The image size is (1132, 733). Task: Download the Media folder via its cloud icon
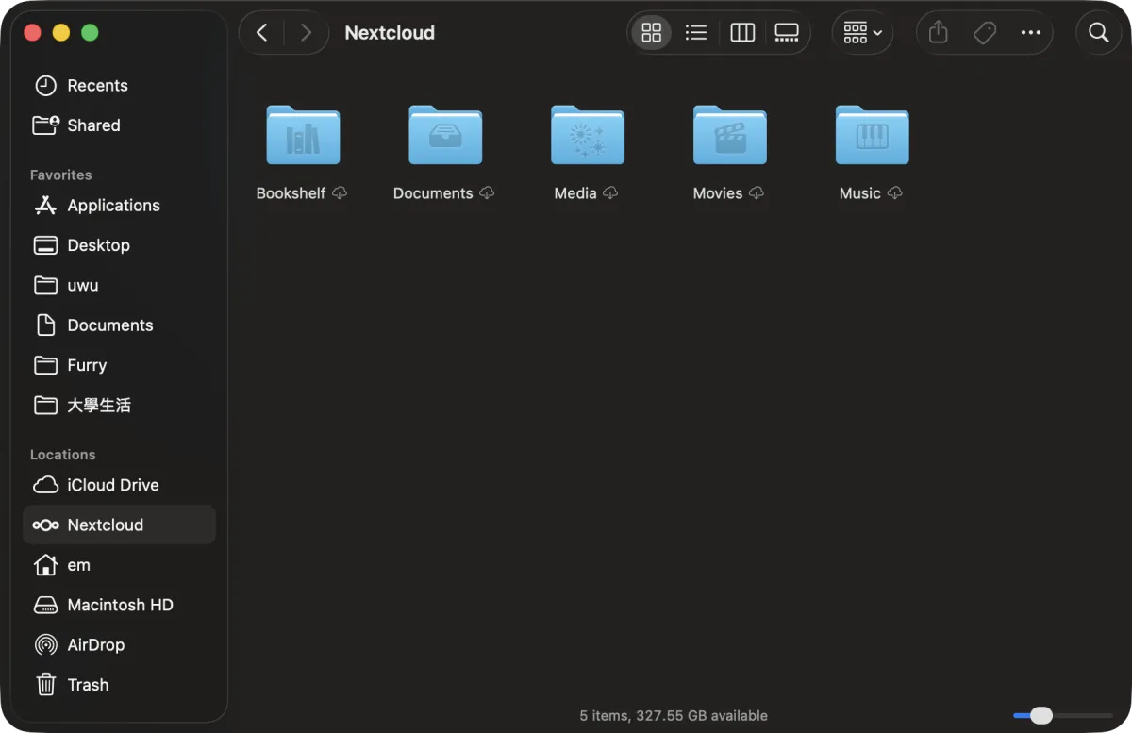[611, 192]
